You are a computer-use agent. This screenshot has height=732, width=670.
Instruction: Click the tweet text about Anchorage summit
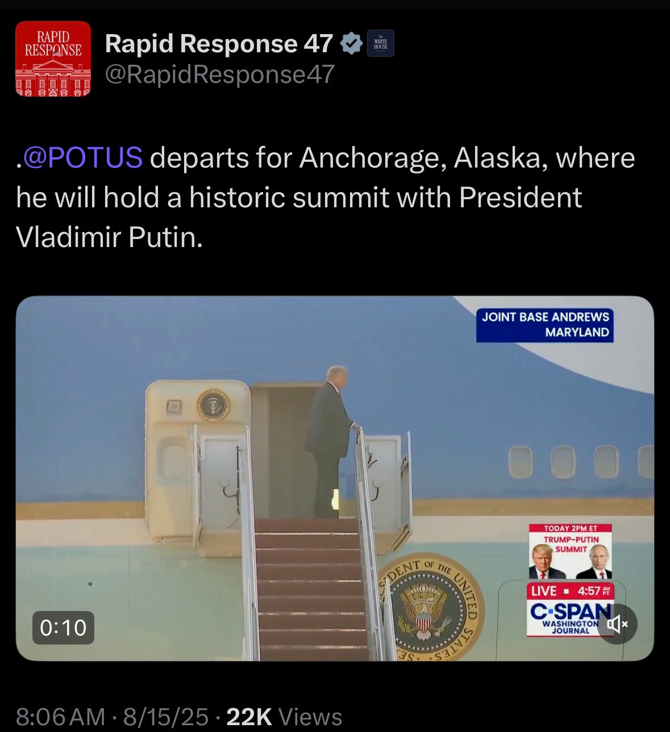pos(326,197)
